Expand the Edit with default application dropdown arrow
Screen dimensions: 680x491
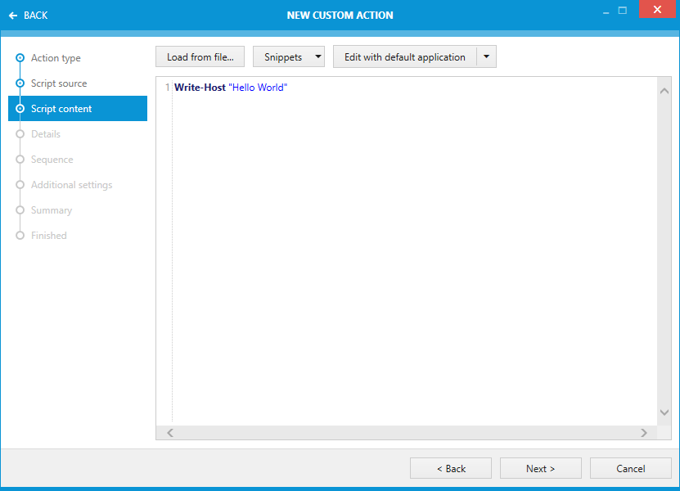point(486,56)
